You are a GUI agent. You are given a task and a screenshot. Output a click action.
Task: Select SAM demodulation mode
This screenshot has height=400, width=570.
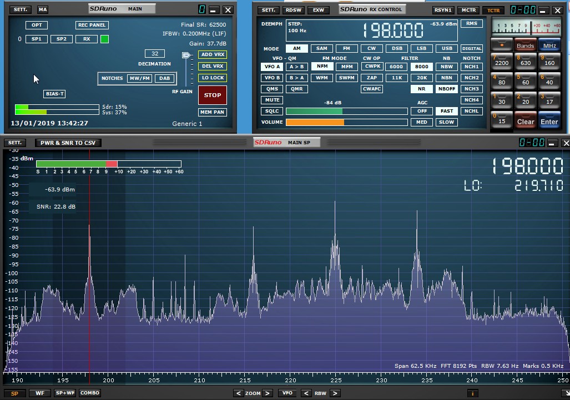[322, 48]
